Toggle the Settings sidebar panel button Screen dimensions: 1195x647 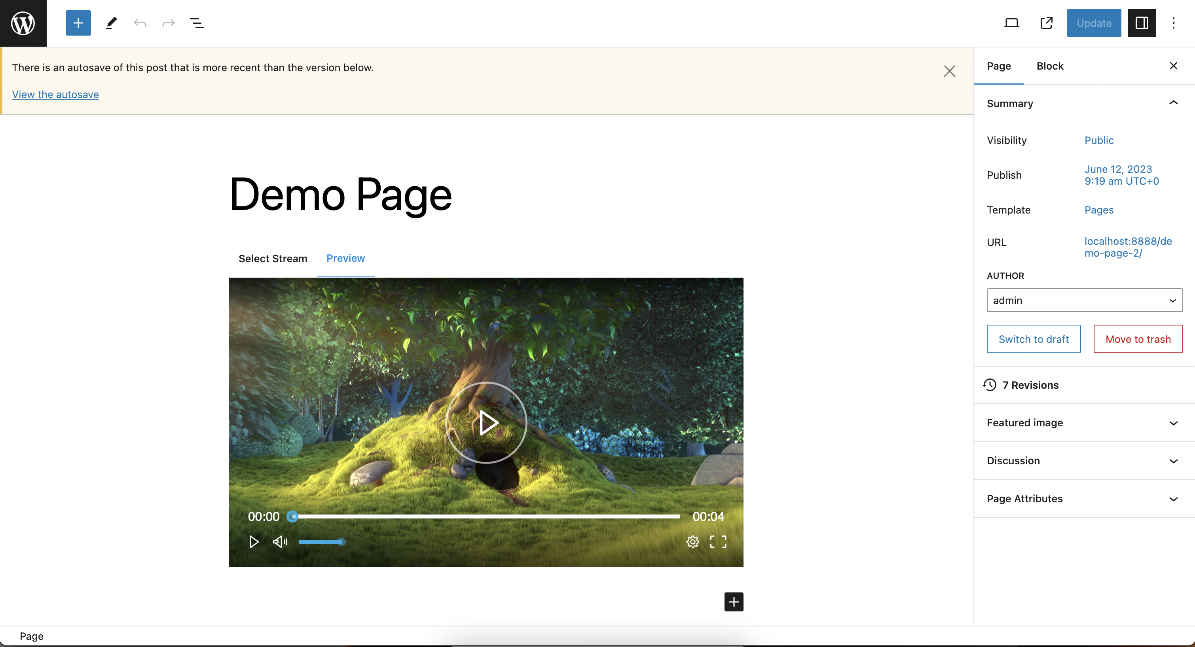coord(1142,23)
